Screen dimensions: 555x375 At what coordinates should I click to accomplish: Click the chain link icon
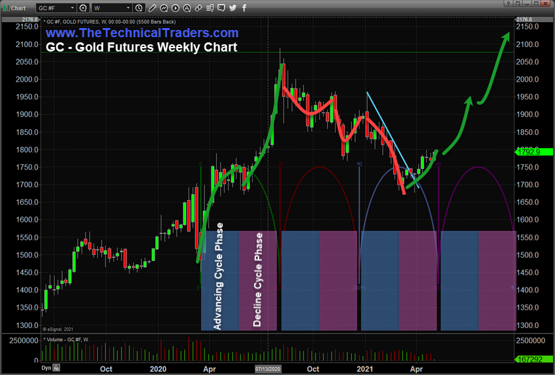[x=198, y=8]
